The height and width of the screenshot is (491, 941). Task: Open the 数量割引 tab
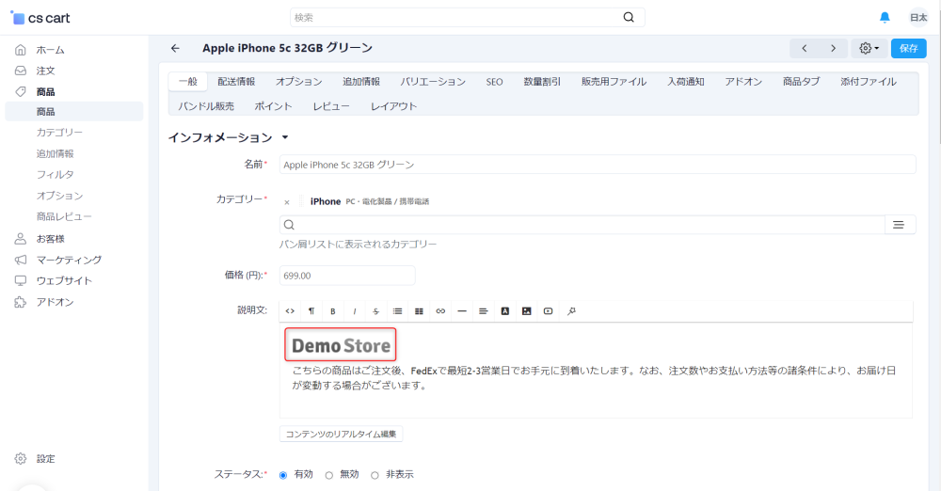pos(542,82)
